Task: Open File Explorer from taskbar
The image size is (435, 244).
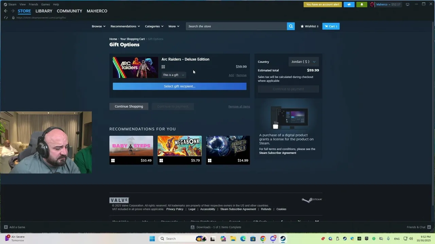Action: 233,239
